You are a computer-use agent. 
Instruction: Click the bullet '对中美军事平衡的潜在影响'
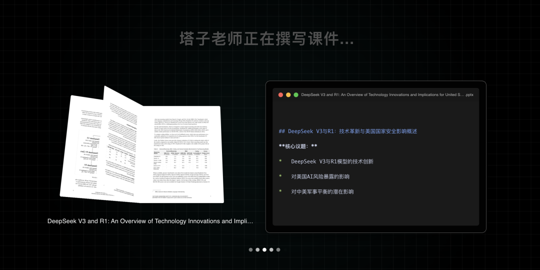[322, 192]
